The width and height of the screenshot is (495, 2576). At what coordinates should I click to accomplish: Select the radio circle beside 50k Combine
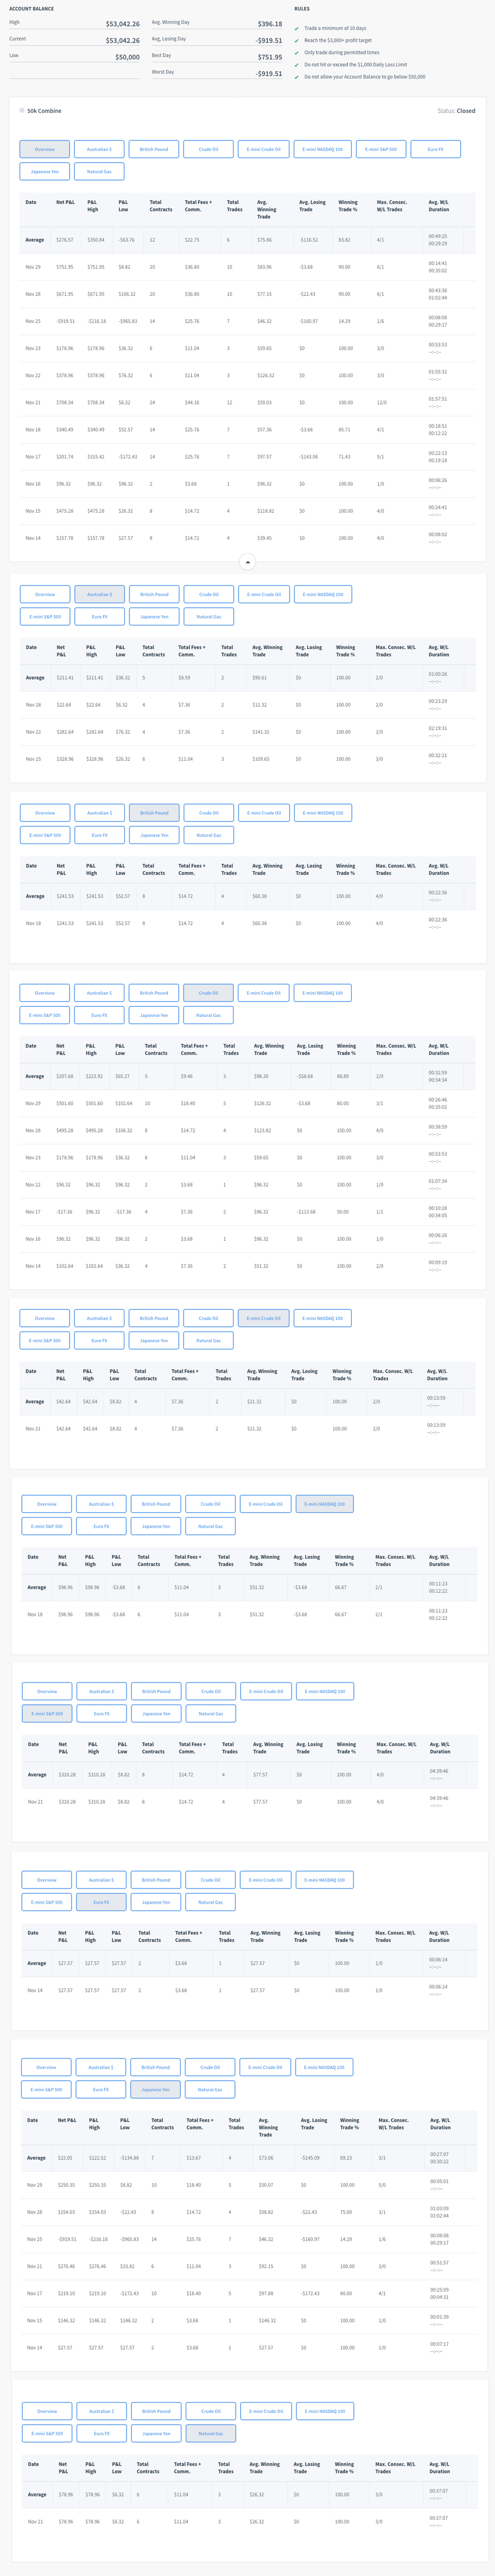click(22, 111)
